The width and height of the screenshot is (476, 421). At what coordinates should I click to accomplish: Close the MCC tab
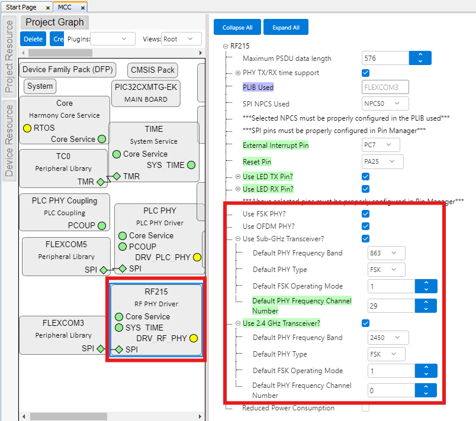click(82, 7)
